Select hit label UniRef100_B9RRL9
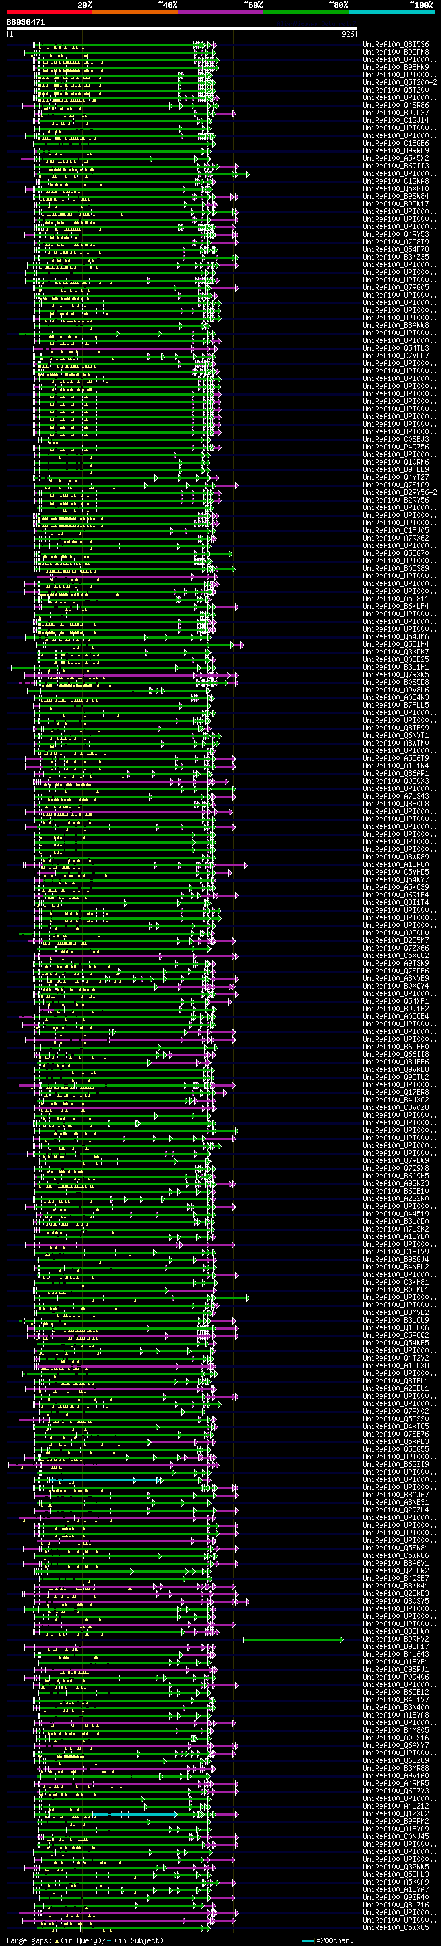Screen dimensions: 441x1946 396,151
